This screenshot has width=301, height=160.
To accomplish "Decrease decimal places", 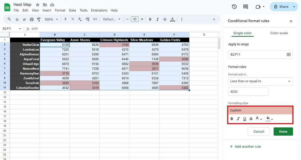I will point(80,19).
